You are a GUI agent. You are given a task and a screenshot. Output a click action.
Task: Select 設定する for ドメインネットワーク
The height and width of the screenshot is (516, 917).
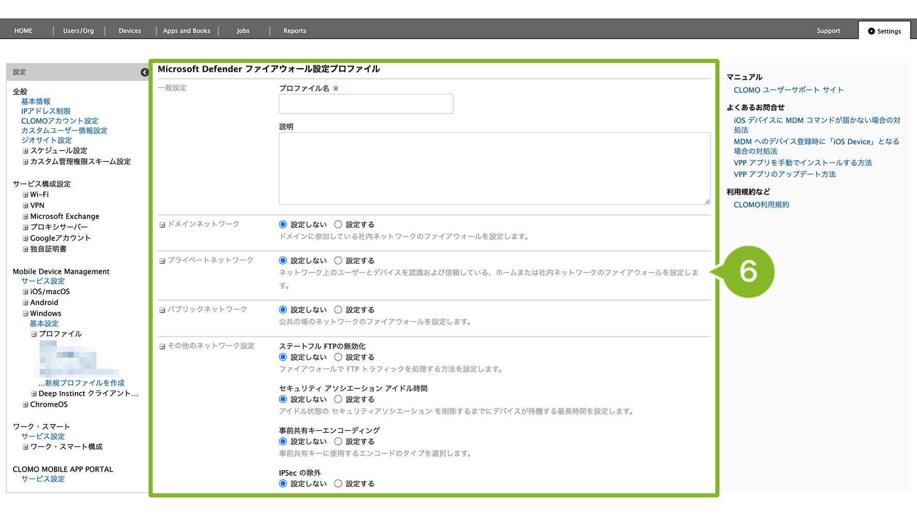pos(338,224)
